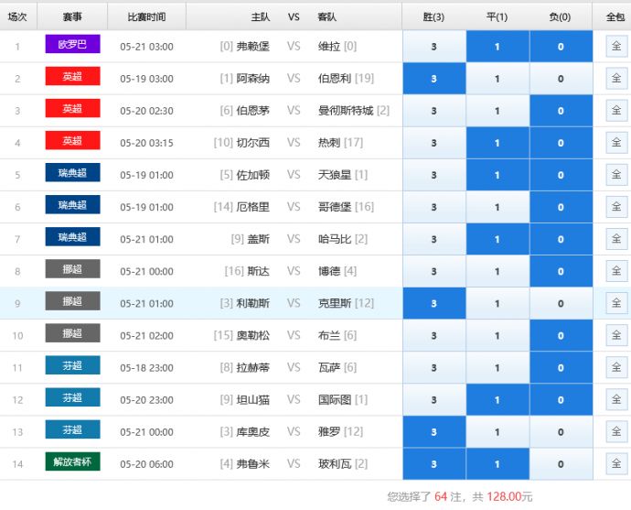Screen dimensions: 631x510
Task: Deselect loss (0) for 佐加顿 vs 天狼星
Action: 561,175
